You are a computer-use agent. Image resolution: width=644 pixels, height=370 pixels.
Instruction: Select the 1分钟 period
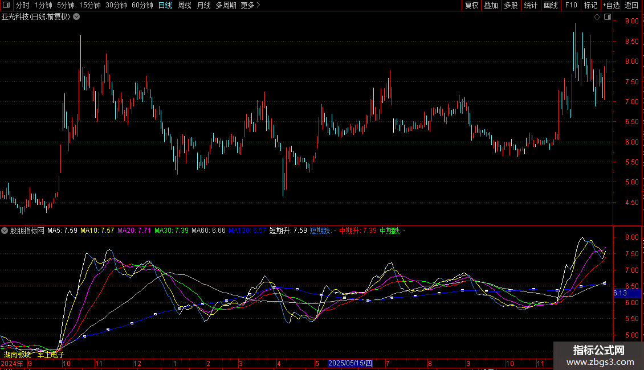(43, 5)
